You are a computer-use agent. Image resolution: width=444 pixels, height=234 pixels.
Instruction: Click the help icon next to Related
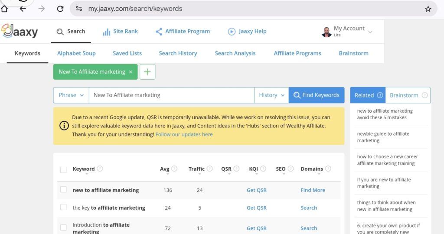(380, 95)
